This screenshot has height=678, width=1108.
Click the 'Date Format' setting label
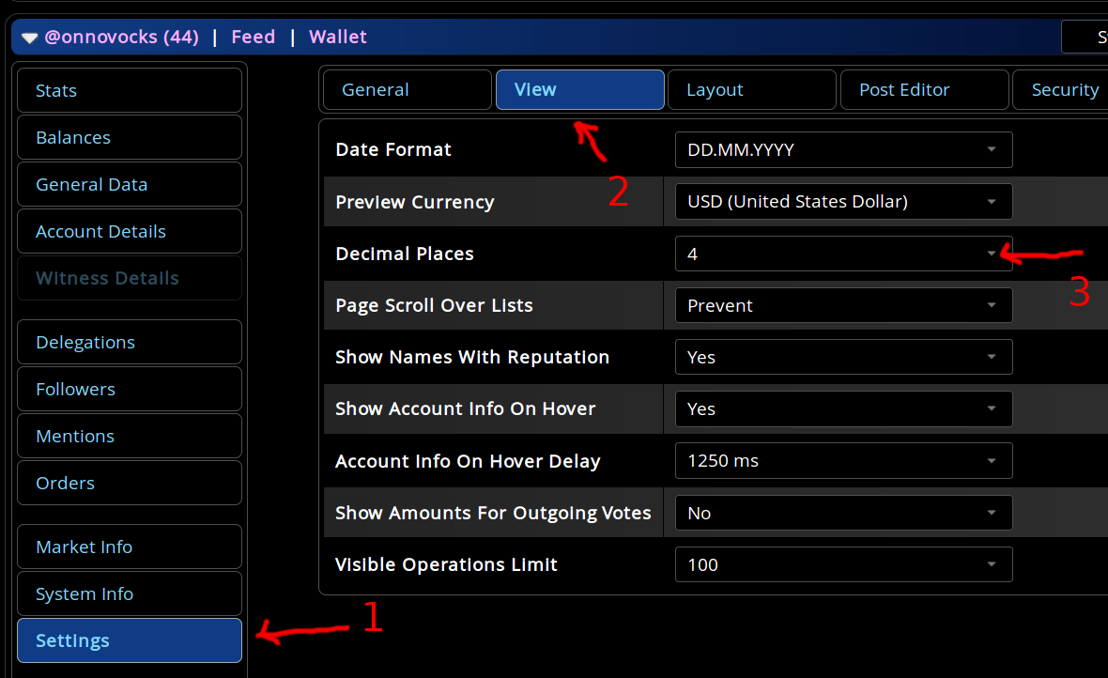pos(392,150)
